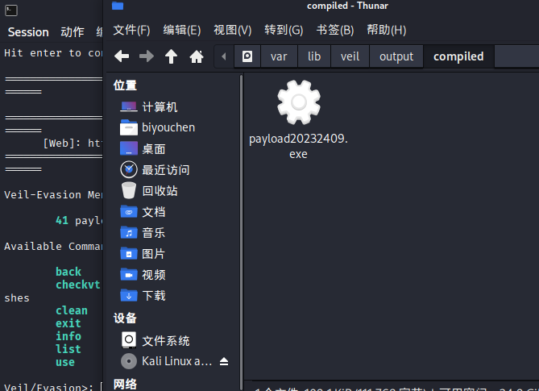This screenshot has width=539, height=391.
Task: Click the 视频 camera folder icon
Action: pyautogui.click(x=129, y=274)
